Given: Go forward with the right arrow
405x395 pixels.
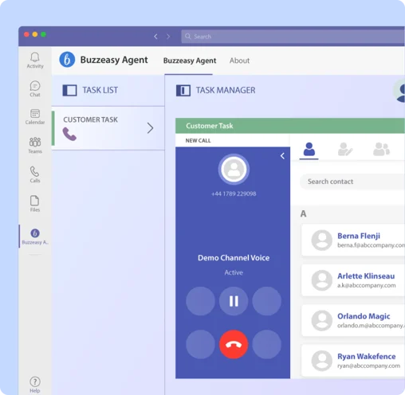Looking at the screenshot, I should click(168, 37).
